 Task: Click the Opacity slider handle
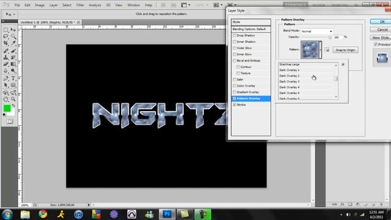tap(330, 37)
